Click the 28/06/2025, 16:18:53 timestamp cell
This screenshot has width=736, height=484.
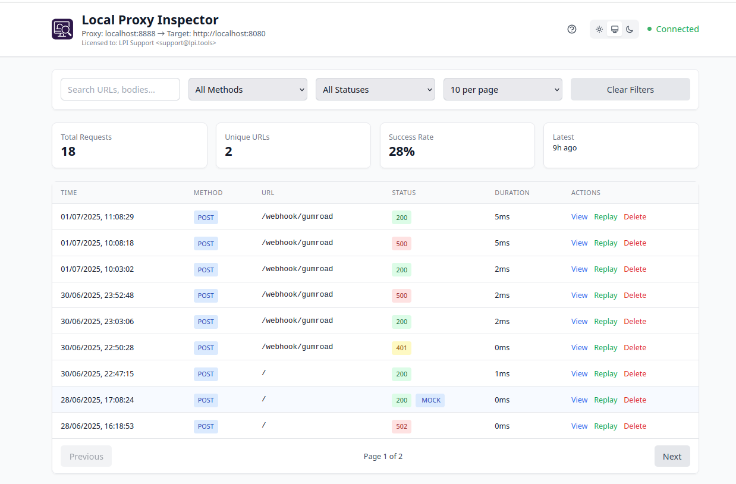click(x=97, y=426)
